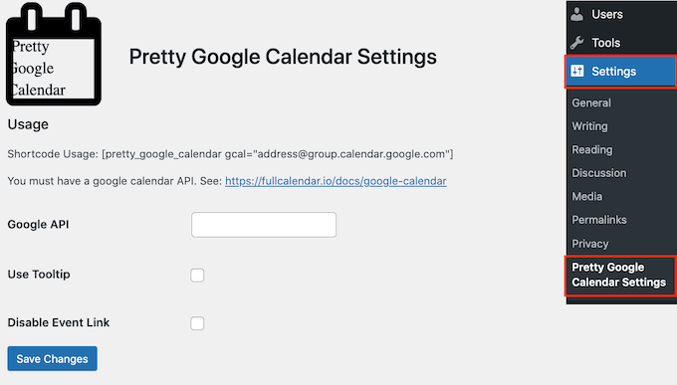Go to General settings submenu

coord(591,102)
